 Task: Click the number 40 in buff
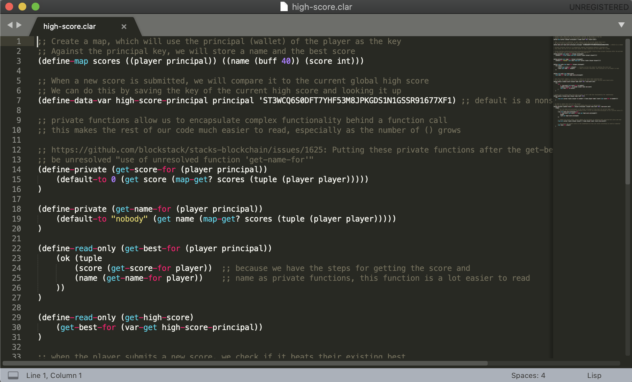[286, 61]
